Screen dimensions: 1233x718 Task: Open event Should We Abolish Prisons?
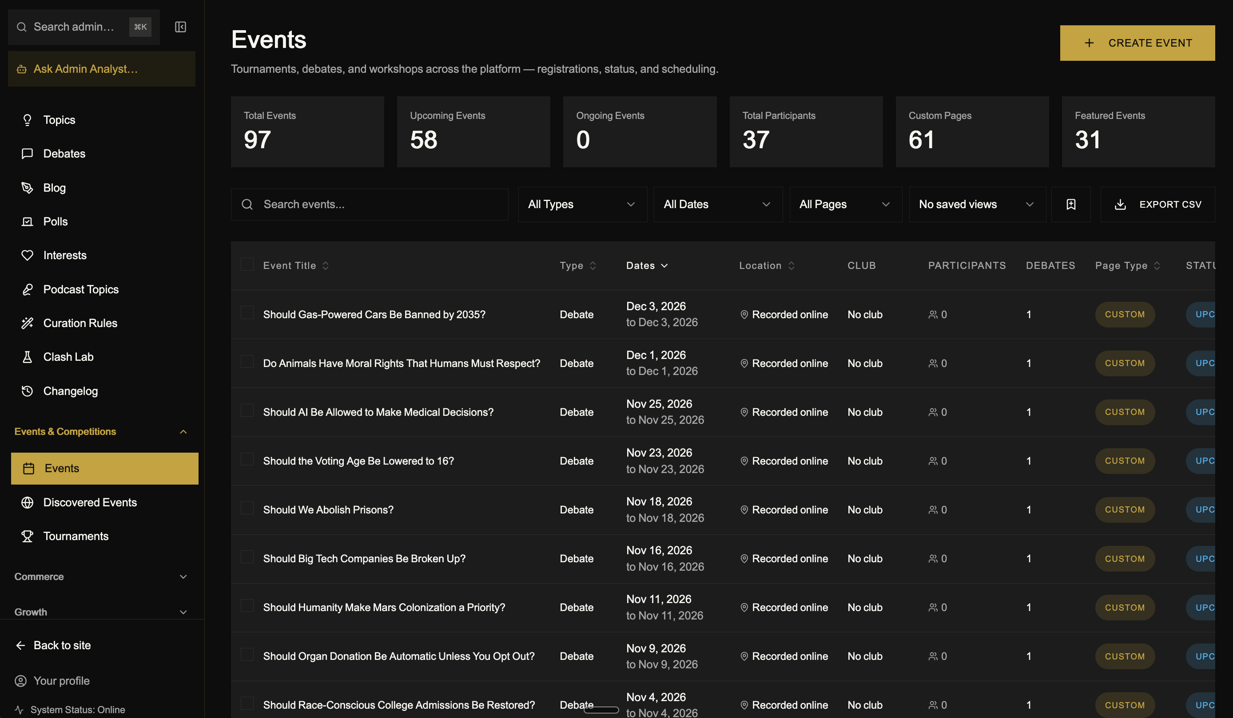tap(328, 510)
